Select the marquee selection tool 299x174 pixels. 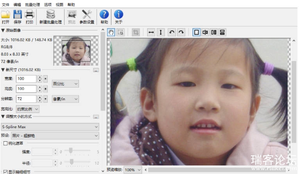click(120, 32)
